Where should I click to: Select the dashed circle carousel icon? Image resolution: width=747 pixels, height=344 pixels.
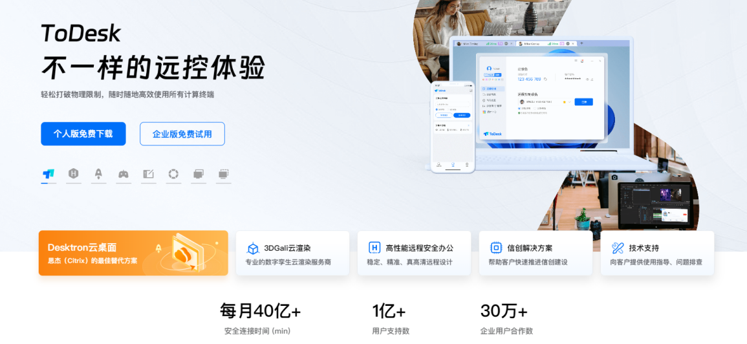[x=173, y=173]
